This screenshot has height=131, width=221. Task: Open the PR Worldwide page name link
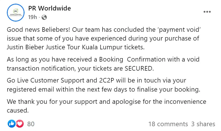pyautogui.click(x=50, y=8)
